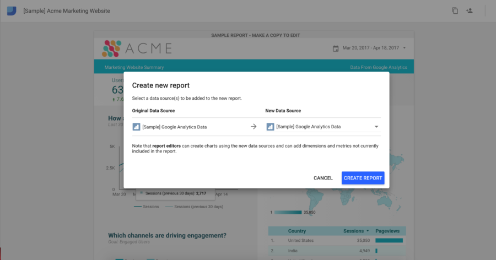Image resolution: width=496 pixels, height=260 pixels.
Task: Click Sessions (previous 30 days) legend entry
Action: (194, 207)
